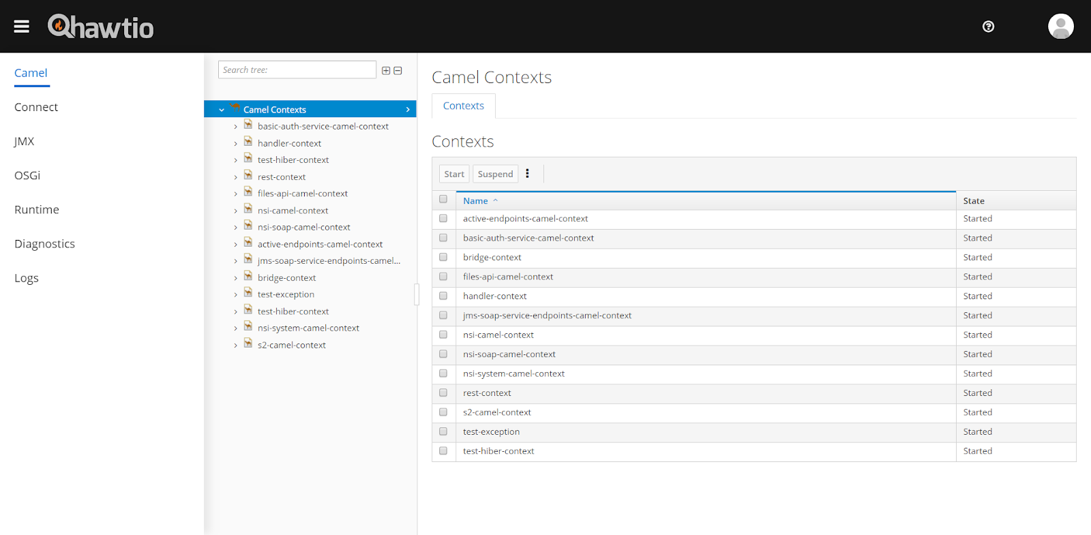Click icon beside bridge-context in tree

click(248, 276)
